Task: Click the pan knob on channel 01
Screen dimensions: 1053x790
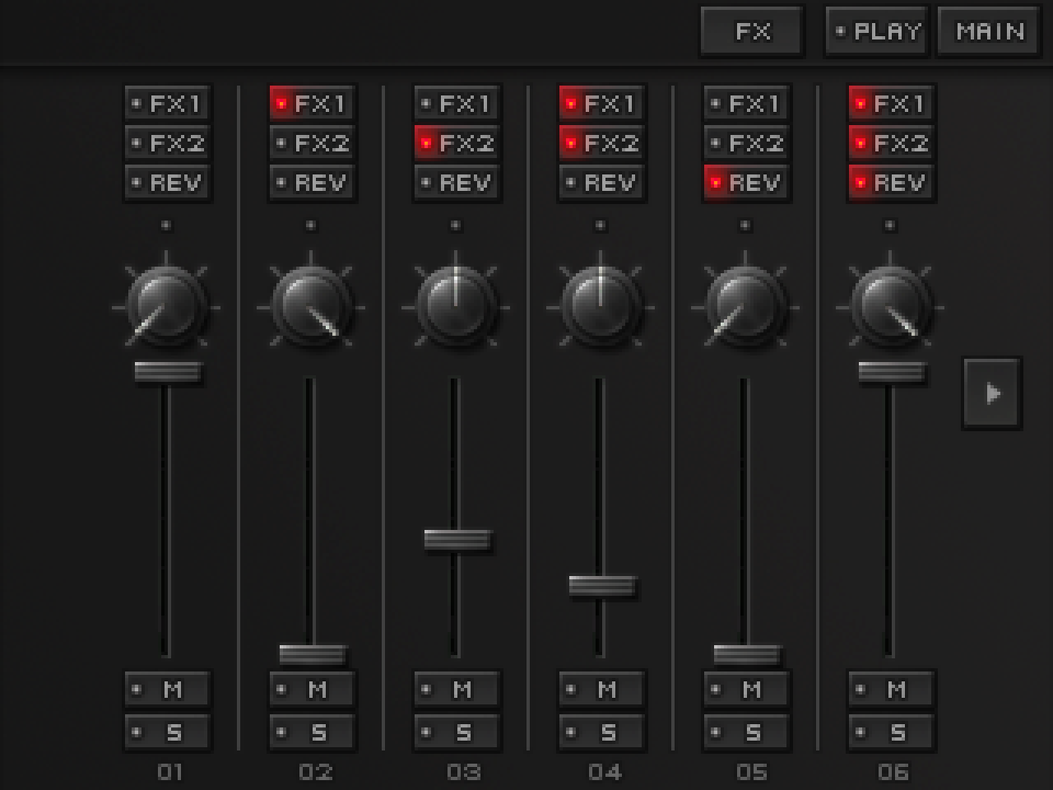Action: pos(167,307)
